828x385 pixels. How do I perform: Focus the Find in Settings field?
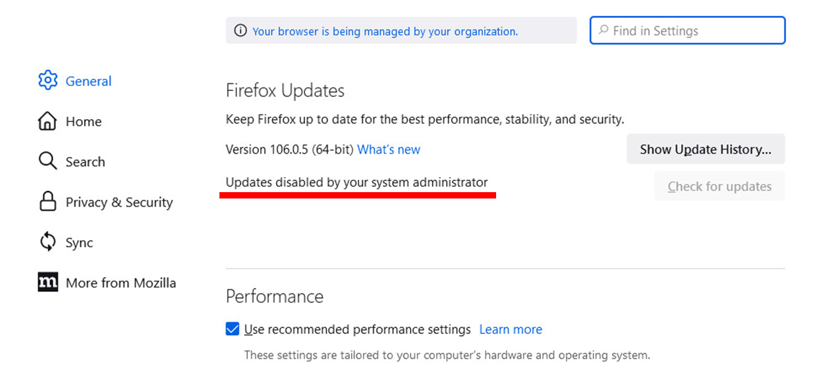[693, 31]
